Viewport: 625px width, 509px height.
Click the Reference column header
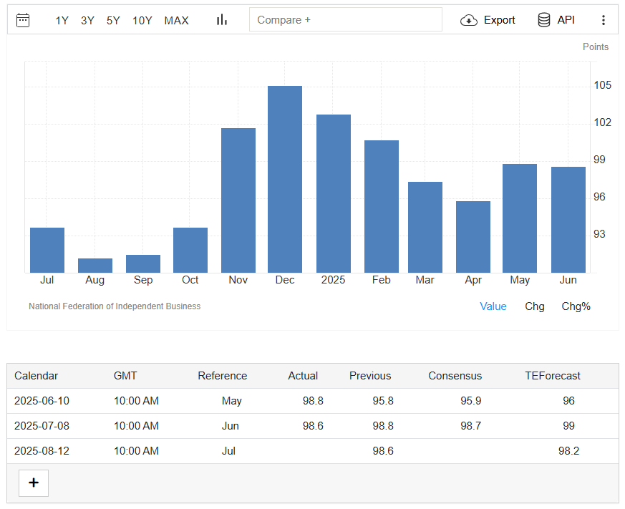(223, 376)
